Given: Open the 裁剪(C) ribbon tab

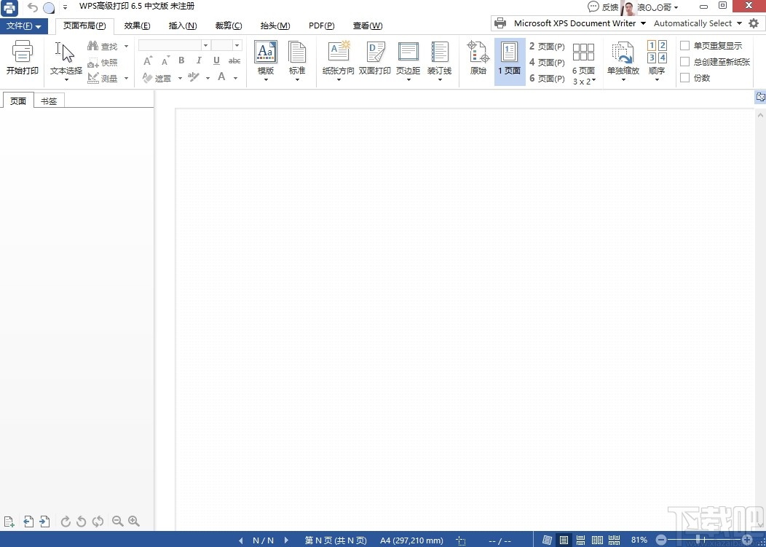Looking at the screenshot, I should [229, 26].
